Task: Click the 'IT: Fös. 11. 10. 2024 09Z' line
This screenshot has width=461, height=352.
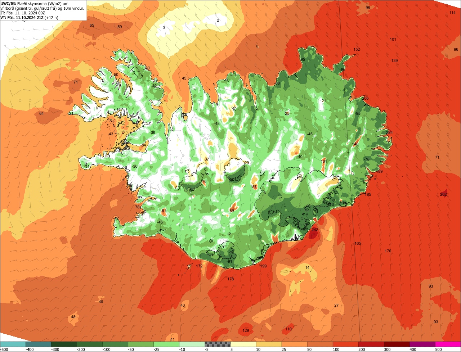Action: pos(23,13)
